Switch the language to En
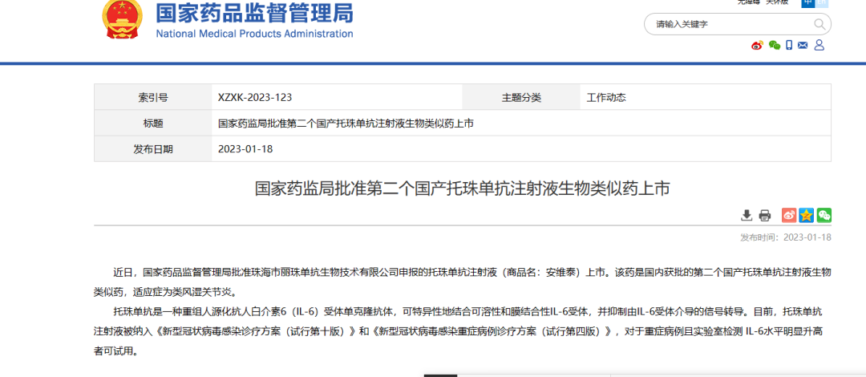This screenshot has height=377, width=866. 823,2
